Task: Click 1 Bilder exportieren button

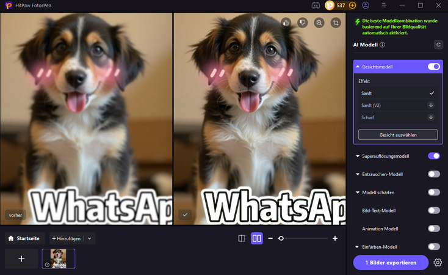Action: pos(391,262)
